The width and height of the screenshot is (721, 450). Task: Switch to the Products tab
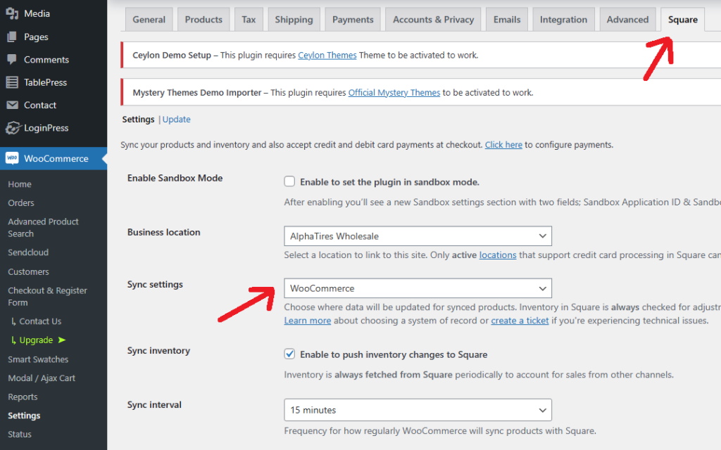point(203,20)
